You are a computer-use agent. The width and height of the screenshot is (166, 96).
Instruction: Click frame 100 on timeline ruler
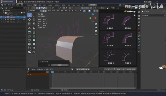coord(85,72)
